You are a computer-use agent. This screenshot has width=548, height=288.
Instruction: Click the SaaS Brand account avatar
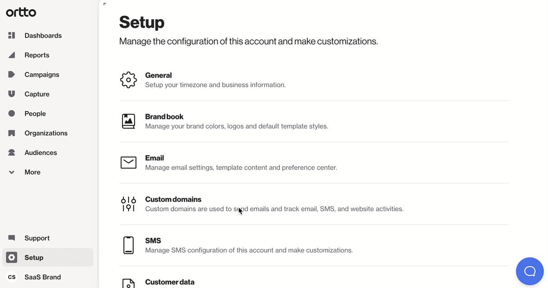pos(12,277)
